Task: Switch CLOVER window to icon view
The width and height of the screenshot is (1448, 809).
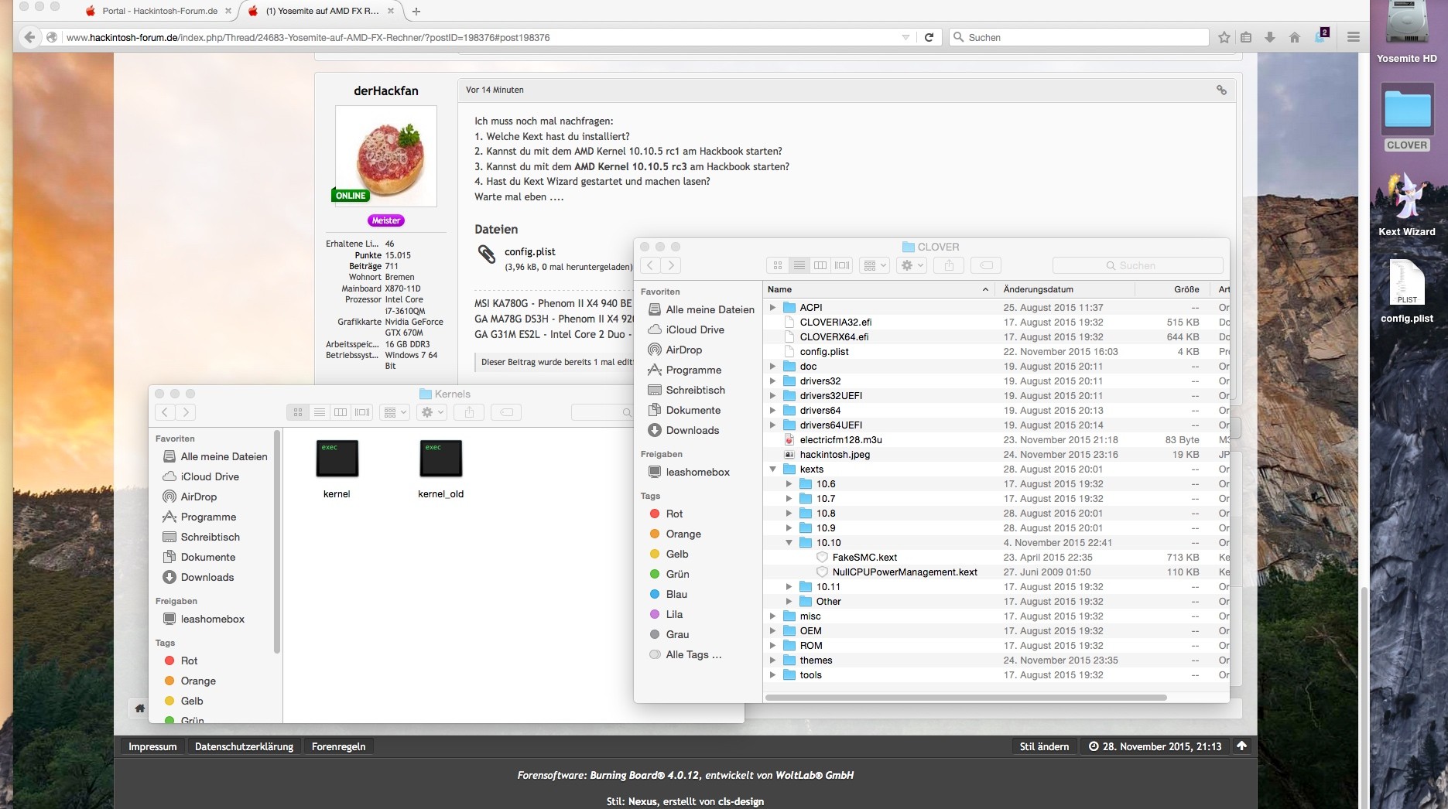Action: point(778,265)
